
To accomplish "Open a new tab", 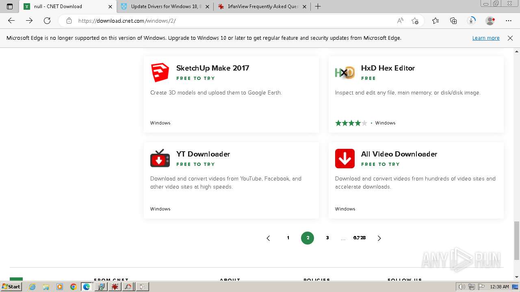I will coord(318,6).
